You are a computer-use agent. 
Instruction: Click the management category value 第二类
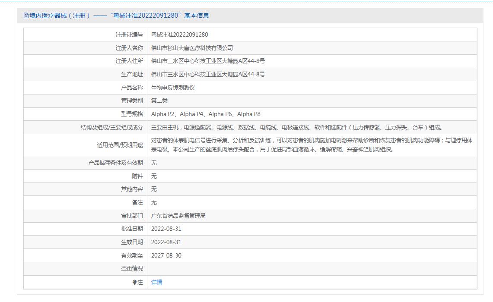tap(159, 101)
